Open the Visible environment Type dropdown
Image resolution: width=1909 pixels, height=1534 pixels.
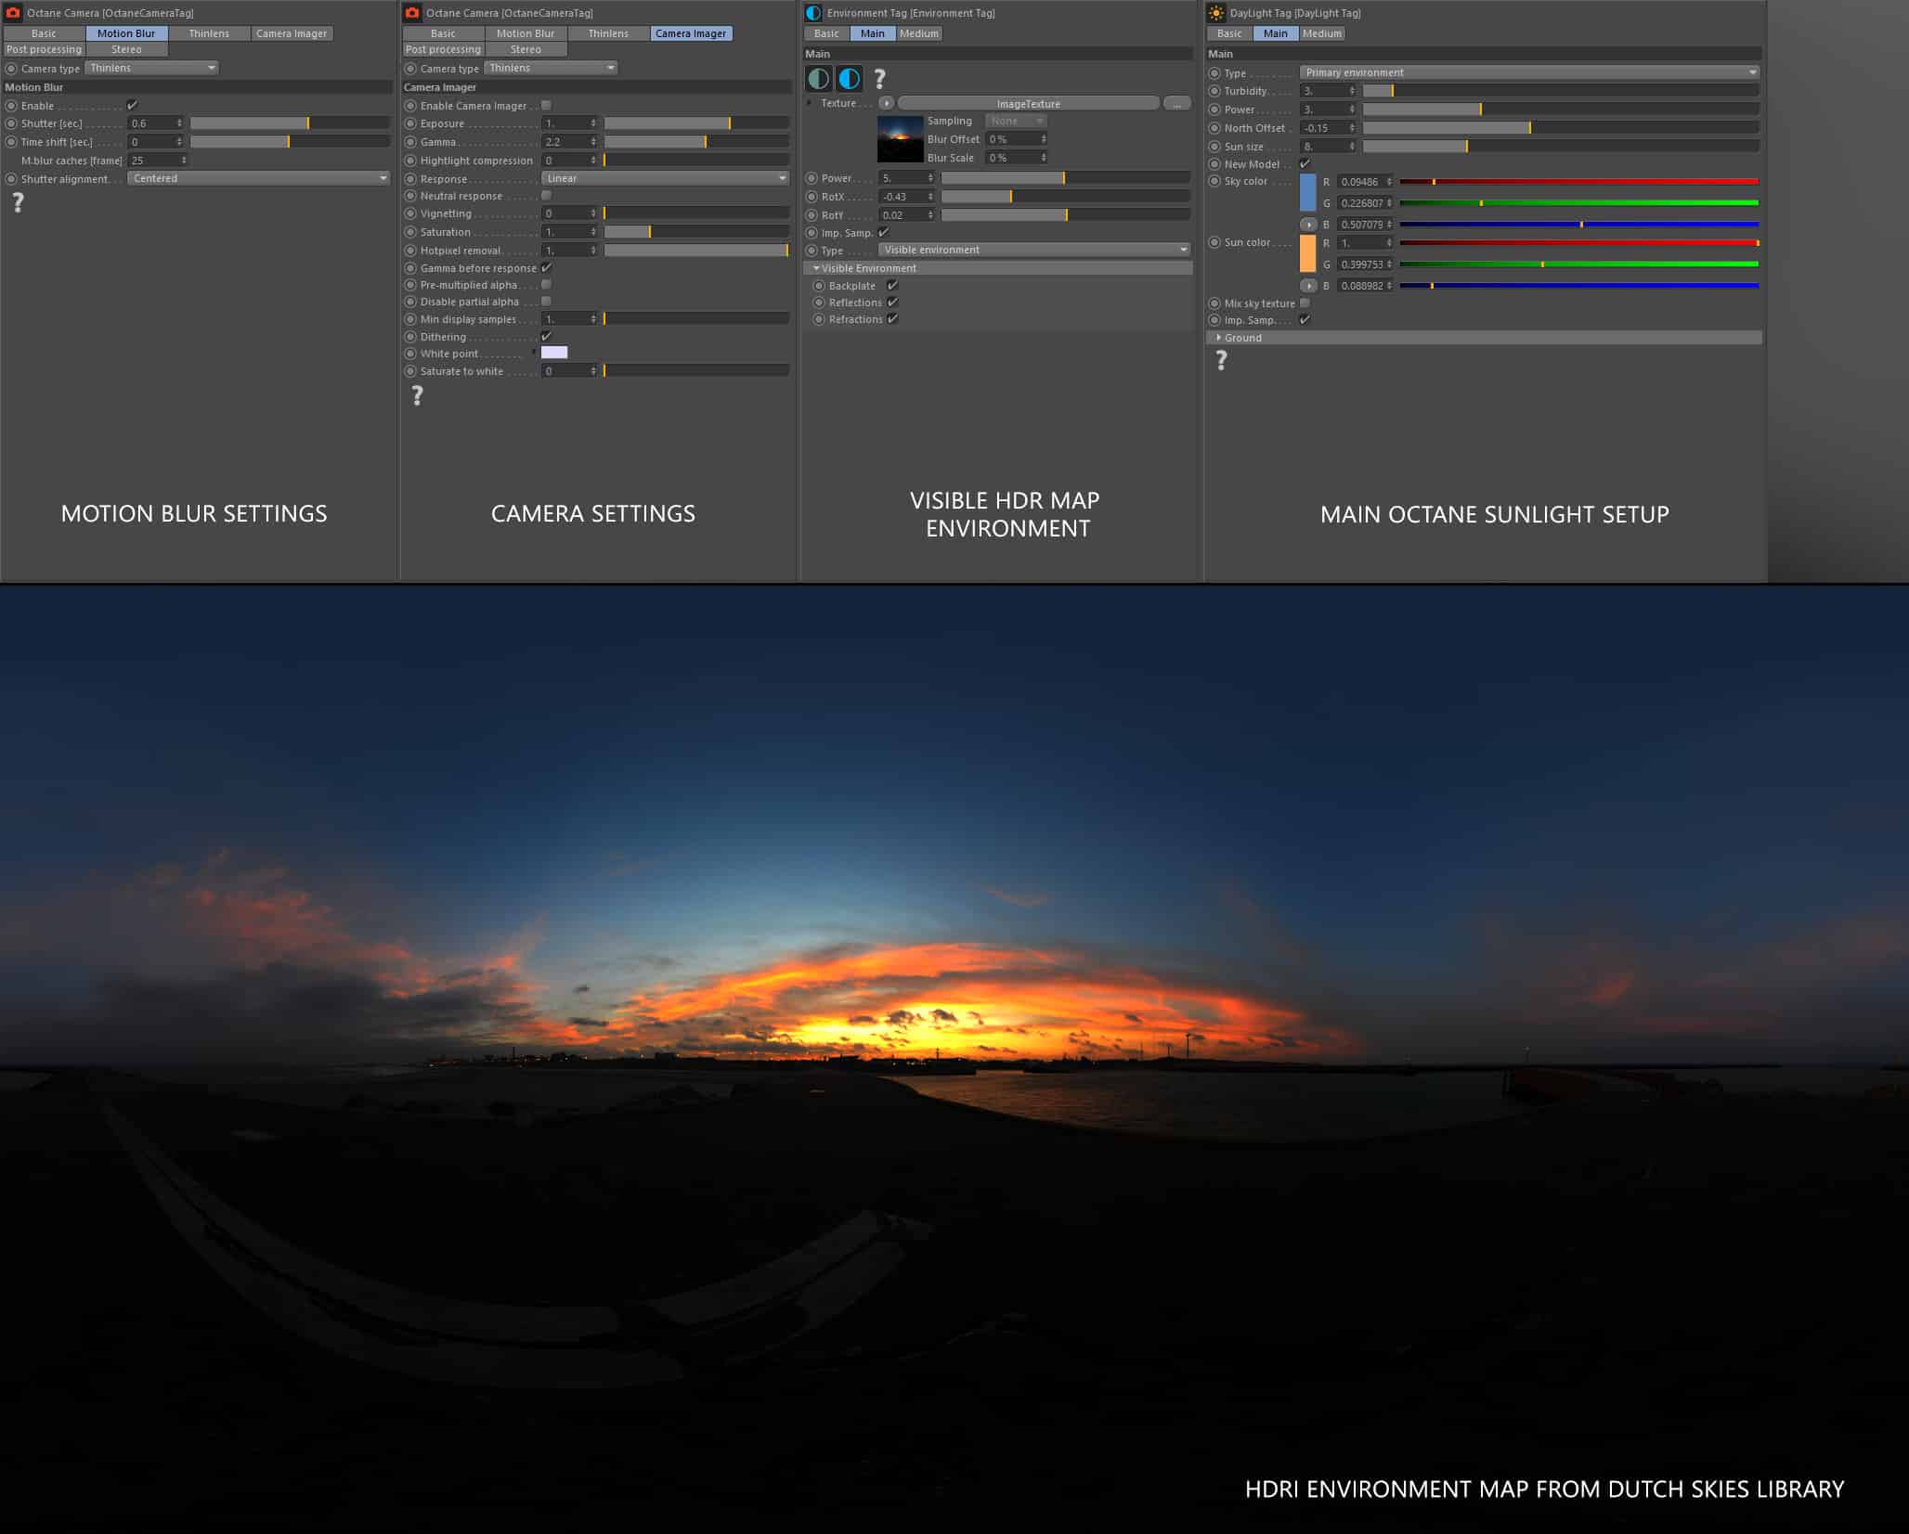tap(1034, 250)
